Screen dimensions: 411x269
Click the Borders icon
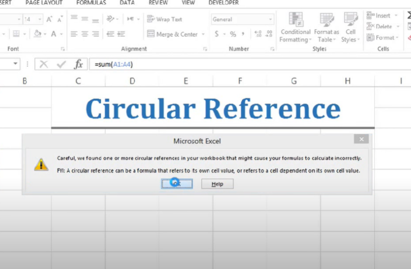16,34
